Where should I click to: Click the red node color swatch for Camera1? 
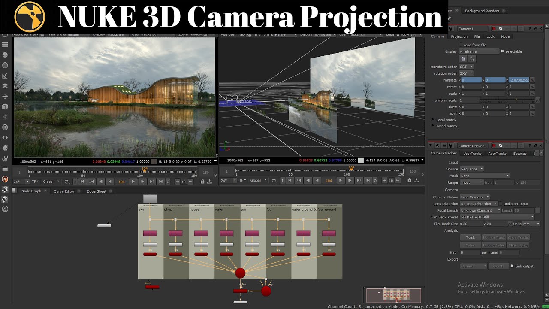[x=494, y=29]
